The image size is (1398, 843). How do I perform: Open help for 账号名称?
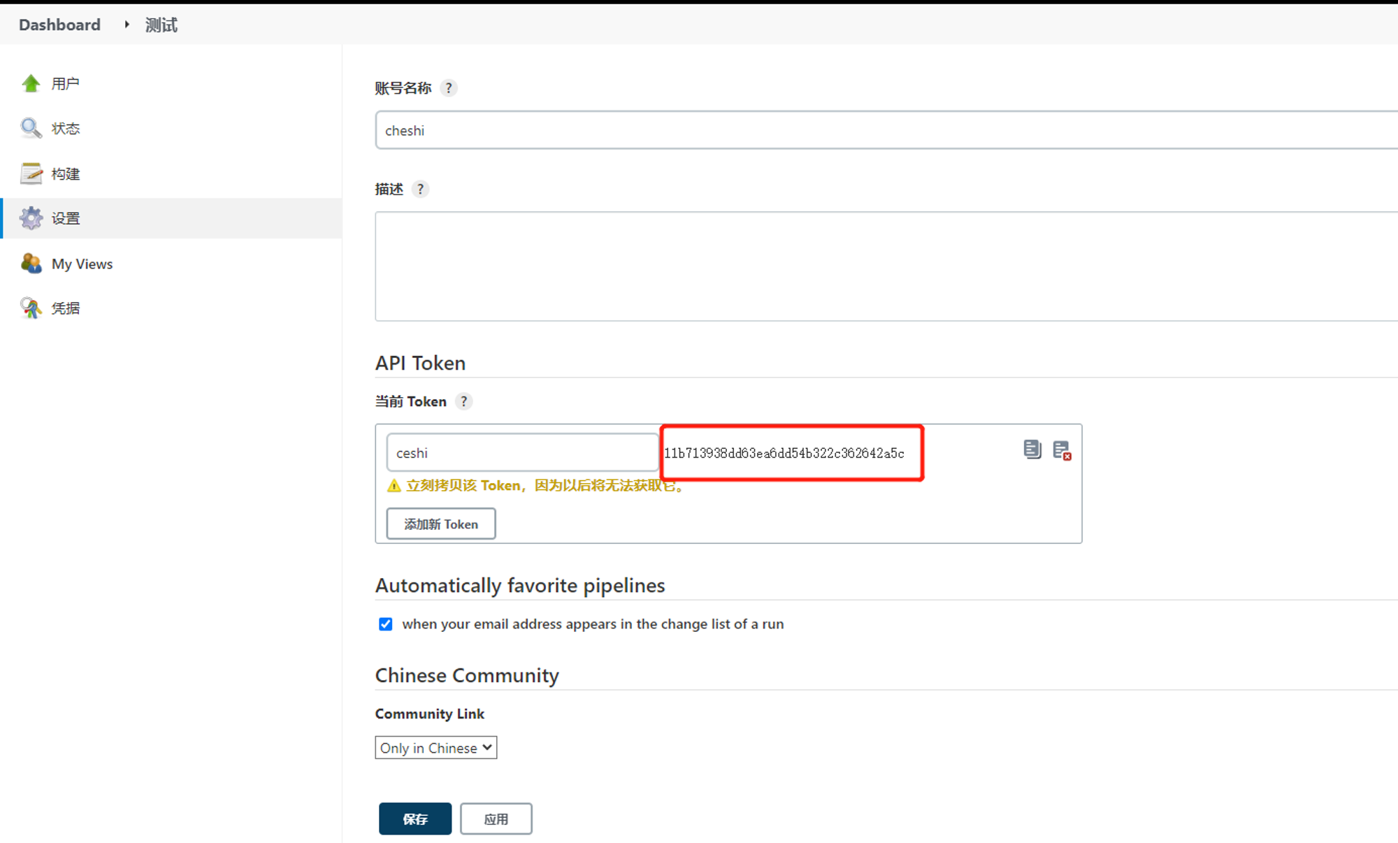449,88
